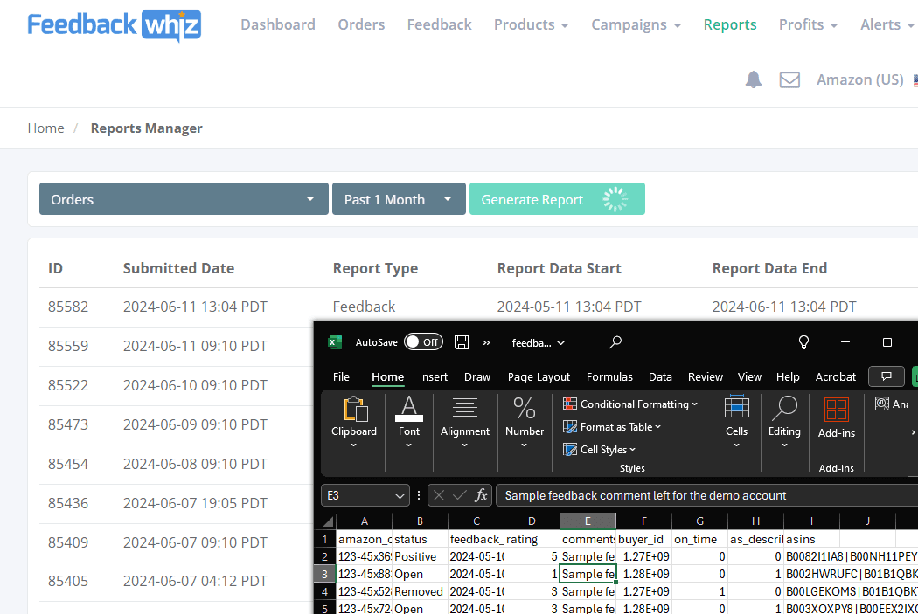Image resolution: width=918 pixels, height=614 pixels.
Task: Click the Cancel X icon in formula bar
Action: tap(439, 495)
